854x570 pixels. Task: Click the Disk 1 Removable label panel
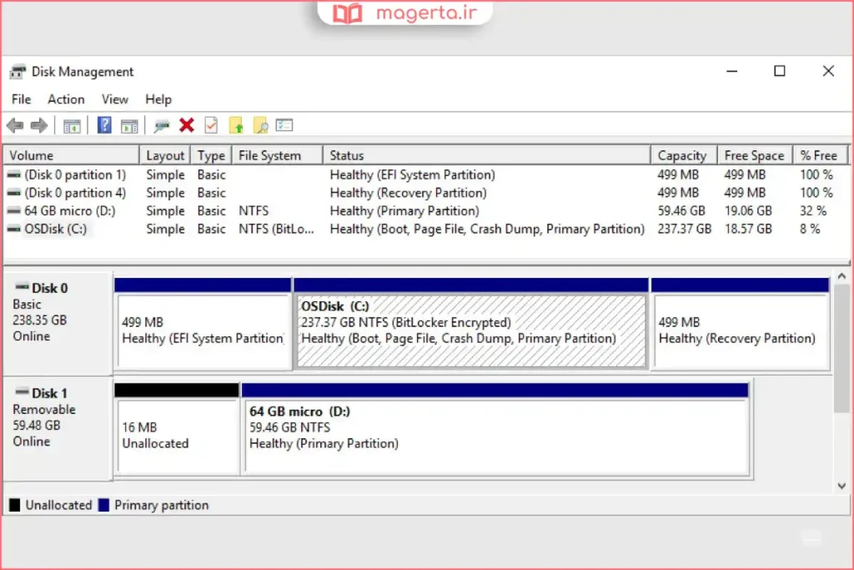tap(58, 426)
